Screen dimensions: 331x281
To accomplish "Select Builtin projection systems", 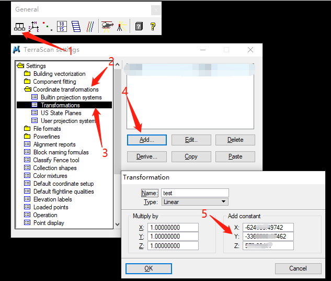I will tap(71, 97).
